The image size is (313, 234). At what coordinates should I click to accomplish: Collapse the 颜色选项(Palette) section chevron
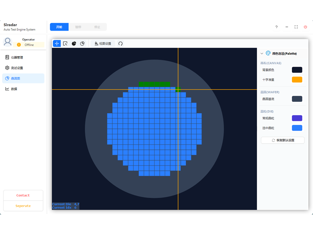pos(262,53)
